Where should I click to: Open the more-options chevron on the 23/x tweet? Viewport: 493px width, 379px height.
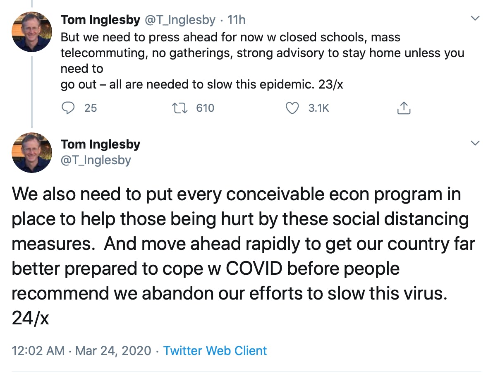pos(476,18)
